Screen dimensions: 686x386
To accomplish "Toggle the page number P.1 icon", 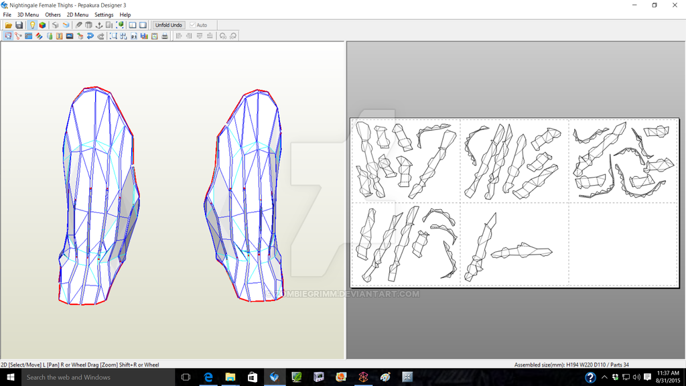I will pos(134,36).
